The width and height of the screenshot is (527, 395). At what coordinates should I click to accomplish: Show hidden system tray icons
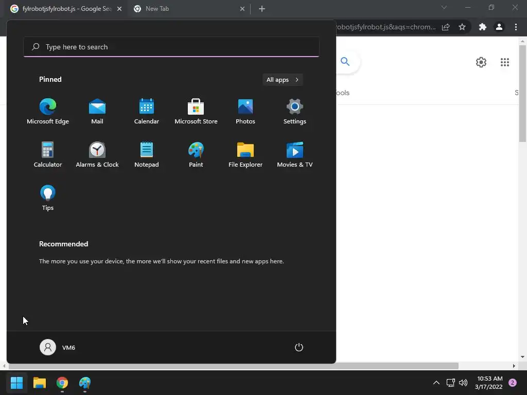436,383
